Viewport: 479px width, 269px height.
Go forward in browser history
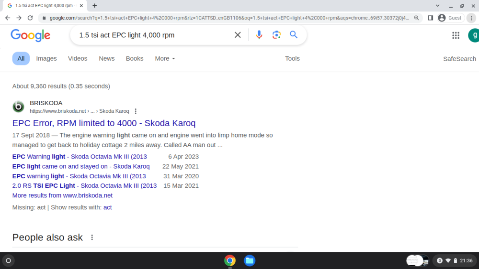click(x=19, y=18)
